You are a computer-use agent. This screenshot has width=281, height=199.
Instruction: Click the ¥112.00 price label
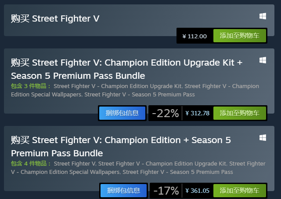point(195,36)
